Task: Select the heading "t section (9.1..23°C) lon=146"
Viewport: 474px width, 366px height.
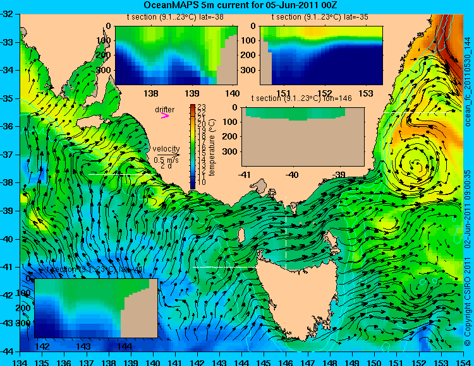Action: [301, 98]
